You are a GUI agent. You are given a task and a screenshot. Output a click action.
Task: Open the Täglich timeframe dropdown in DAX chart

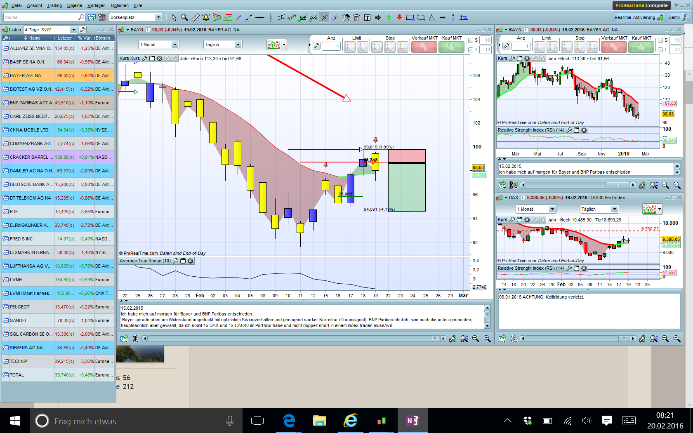click(615, 209)
